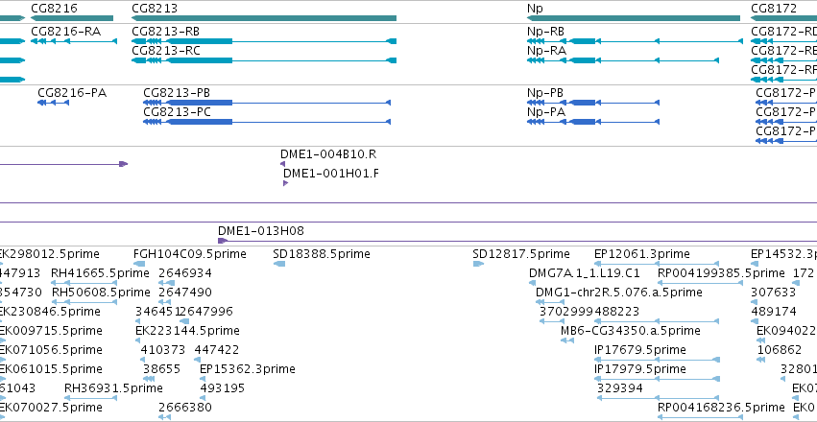
Task: Select the CG8216-PA protein glyph
Action: pyautogui.click(x=53, y=103)
